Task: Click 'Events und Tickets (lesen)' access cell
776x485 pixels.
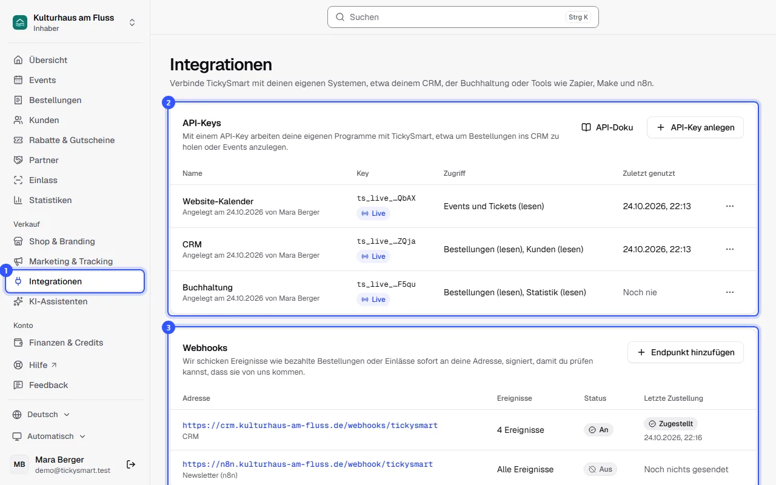Action: 494,206
